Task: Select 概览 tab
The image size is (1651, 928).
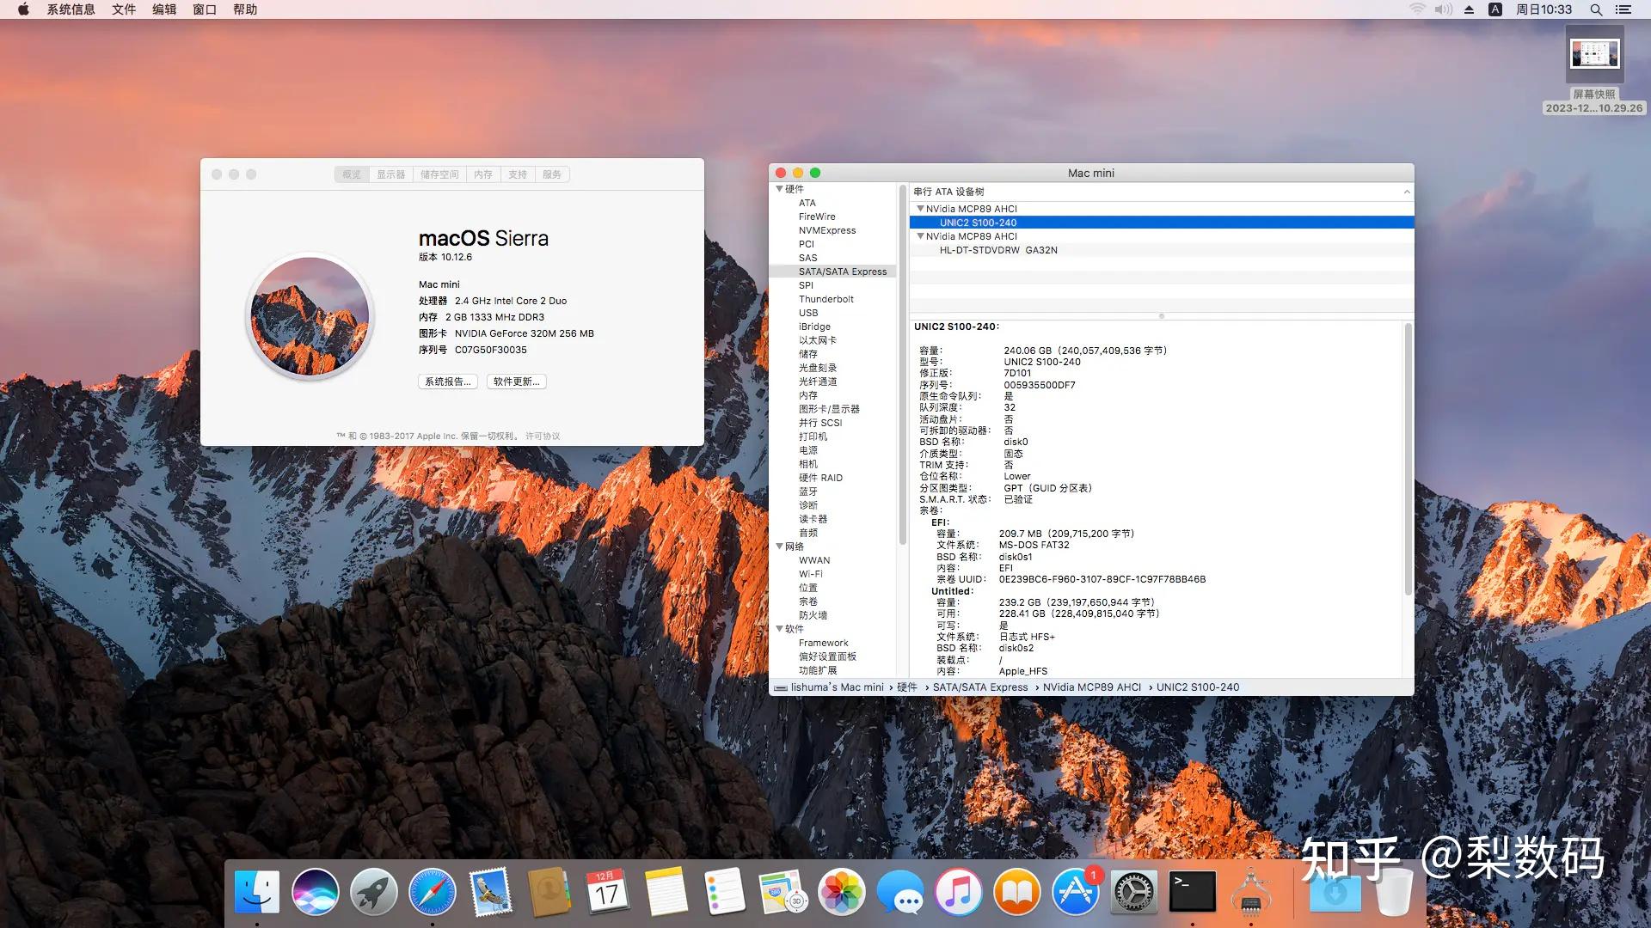Action: point(352,174)
